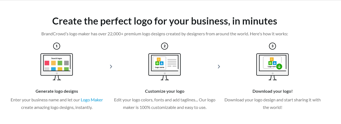Click the main headline about perfect logo
The height and width of the screenshot is (124, 341).
[165, 21]
